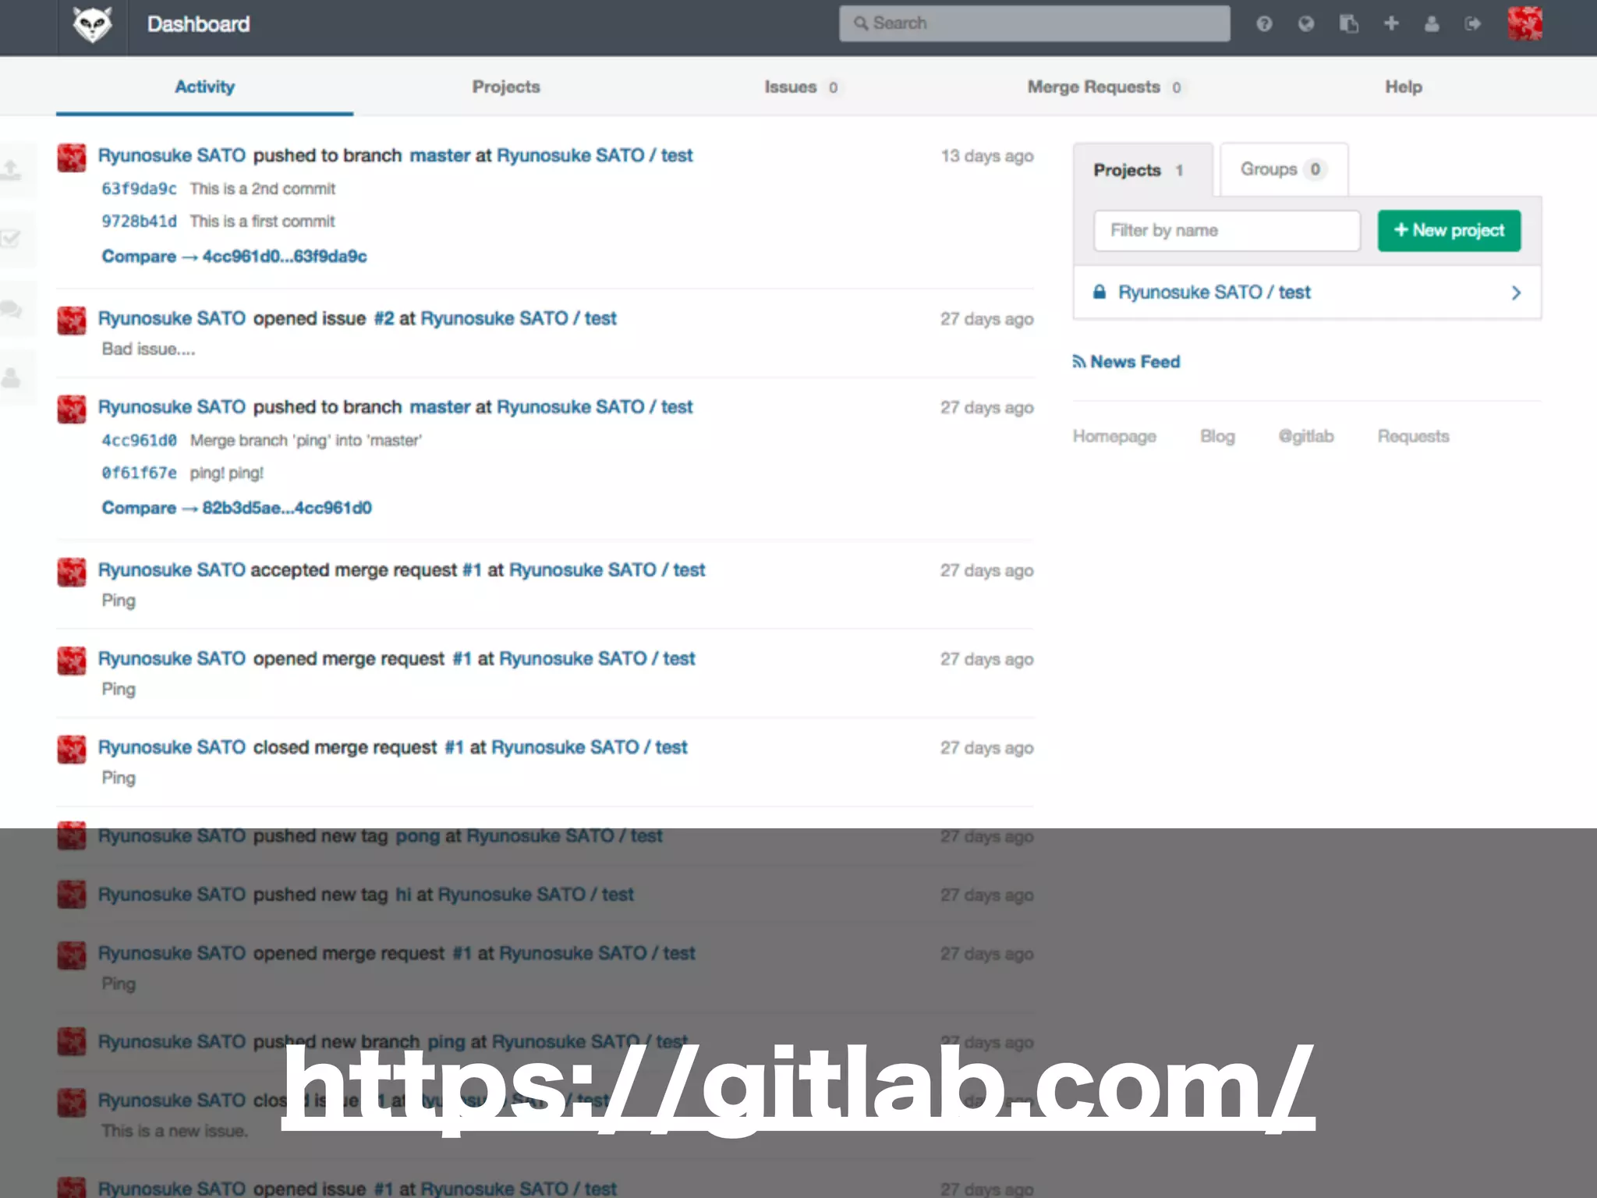Open profile settings user icon

pos(1432,24)
